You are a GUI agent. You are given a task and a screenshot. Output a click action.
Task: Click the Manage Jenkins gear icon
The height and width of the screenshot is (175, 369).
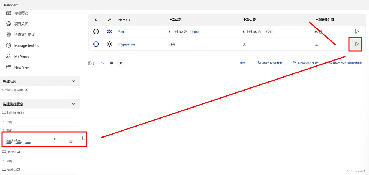pyautogui.click(x=9, y=45)
